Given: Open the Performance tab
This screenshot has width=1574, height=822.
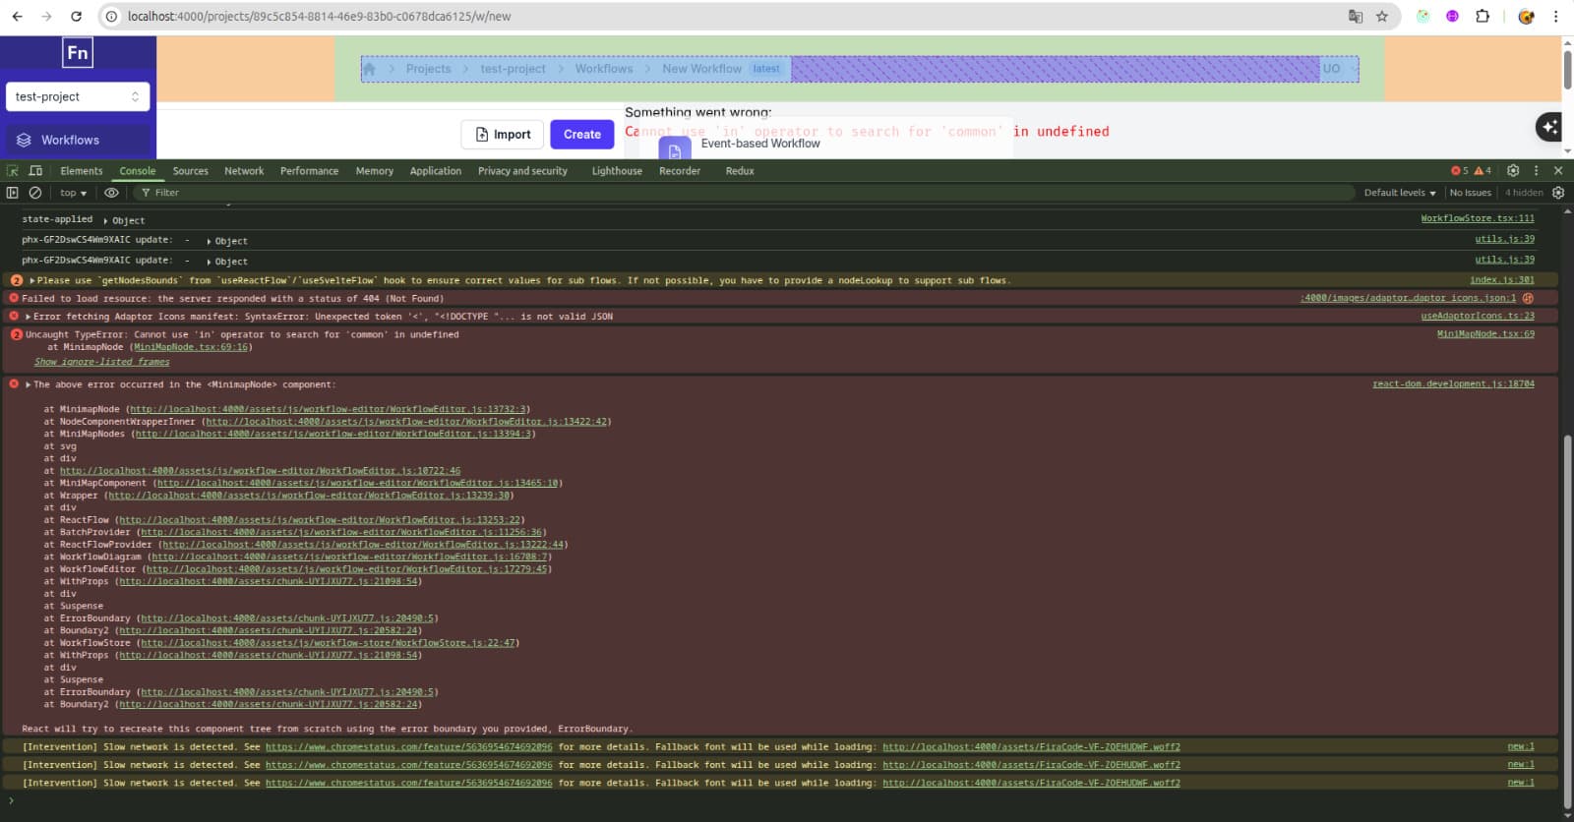Looking at the screenshot, I should 309,171.
